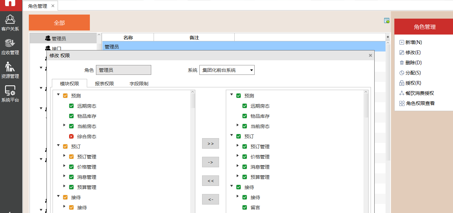453x213 pixels.
Task: Open the 系统 dropdown 集团化前台系统
Action: (227, 70)
